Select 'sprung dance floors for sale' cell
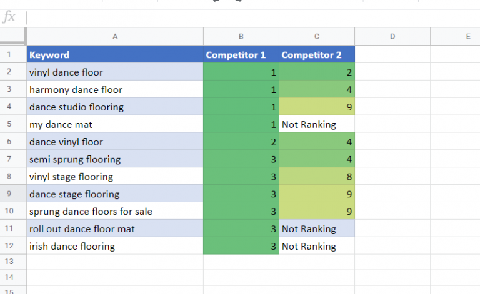480x294 pixels. click(x=115, y=212)
